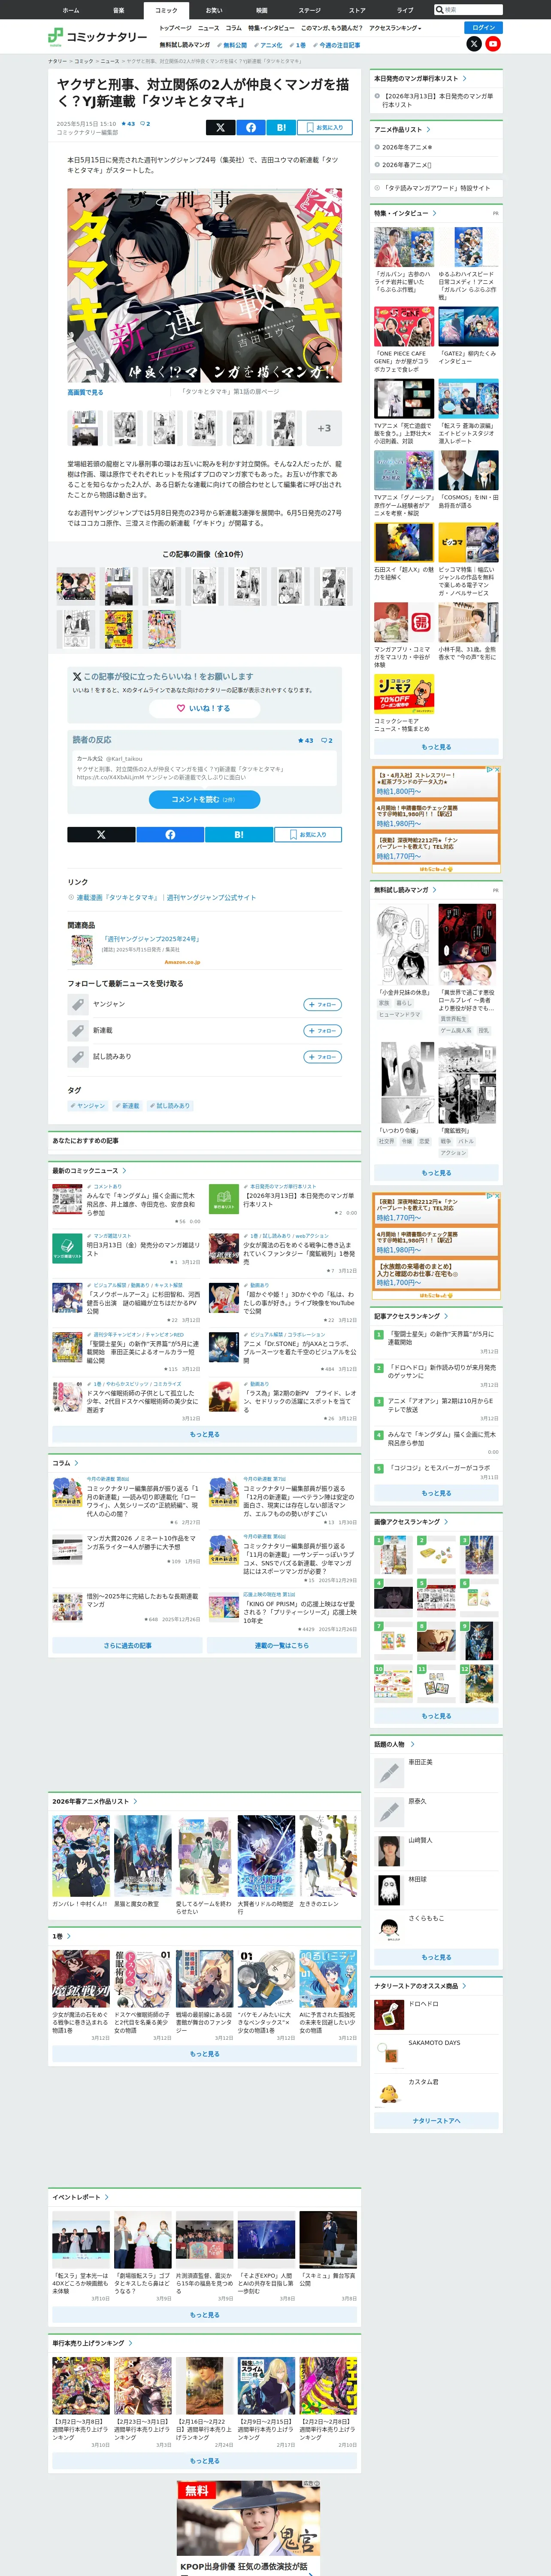Open the YouTube icon in header

click(x=493, y=44)
